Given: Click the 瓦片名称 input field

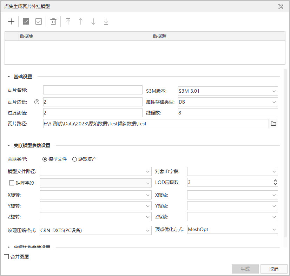Looking at the screenshot, I should 93,90.
